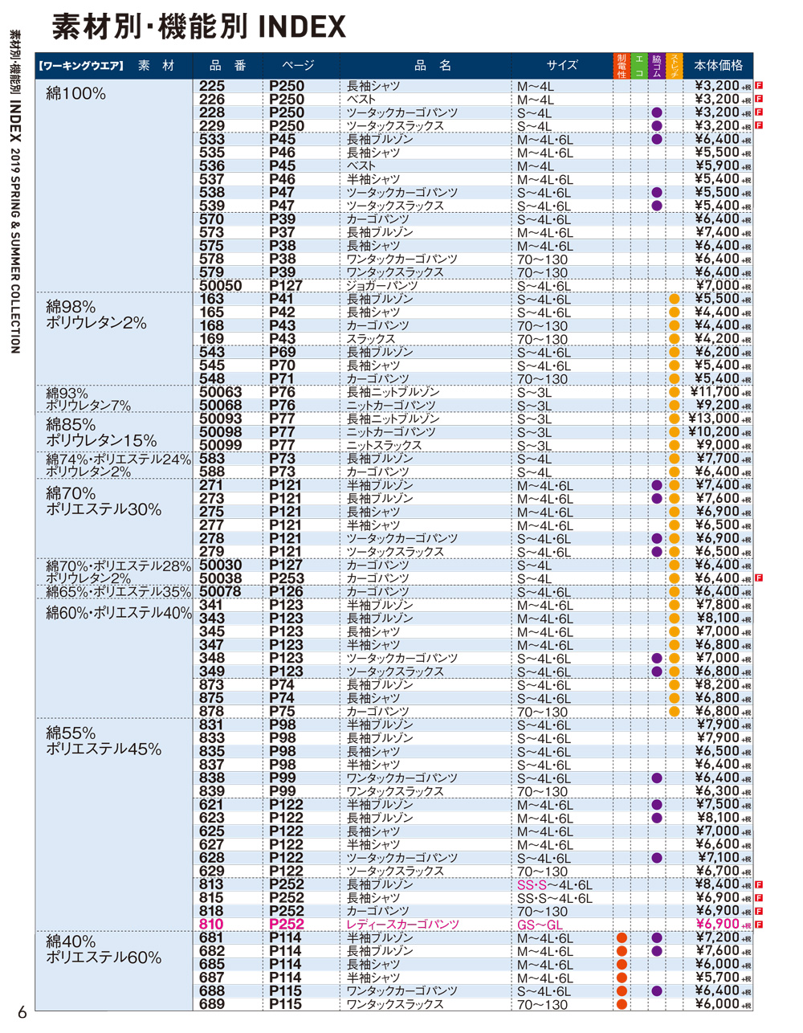Click the orange dot in row 50093
The width and height of the screenshot is (803, 1033).
675,419
